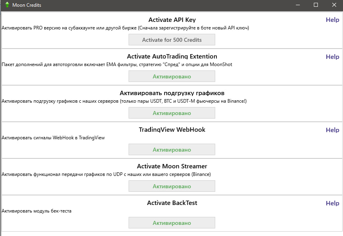This screenshot has height=236, width=343.
Task: Click Активировано button under Moon Streamer
Action: 172,186
